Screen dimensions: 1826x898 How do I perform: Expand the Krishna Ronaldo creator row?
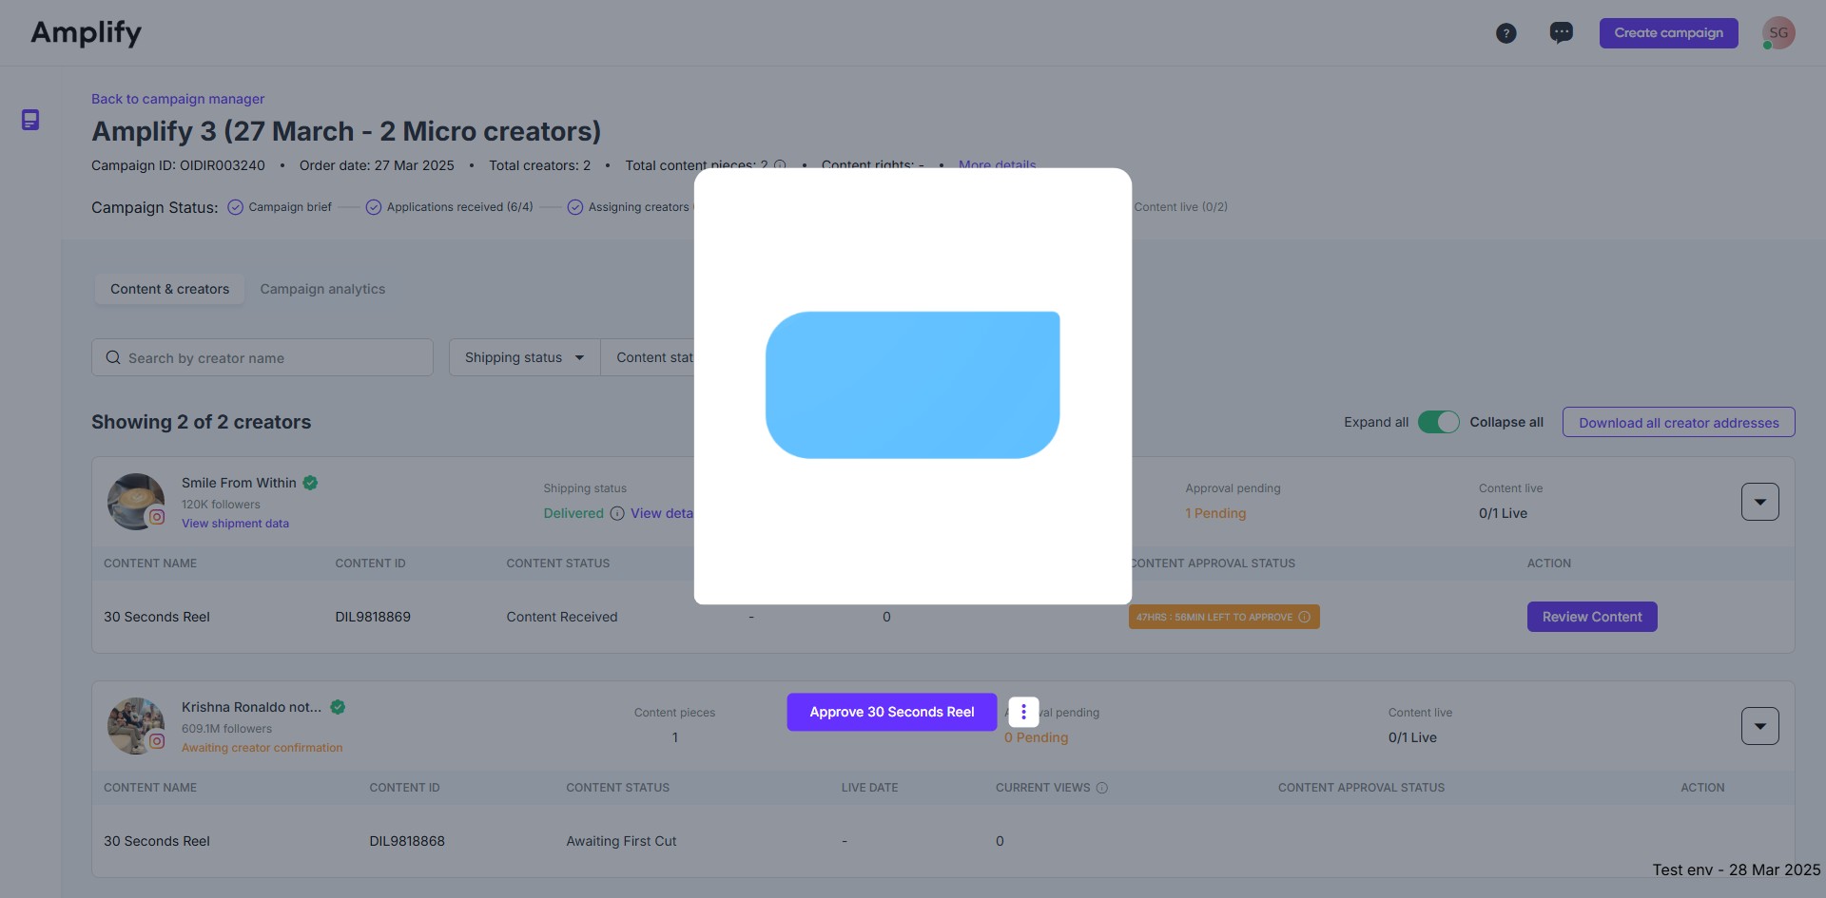pyautogui.click(x=1759, y=725)
